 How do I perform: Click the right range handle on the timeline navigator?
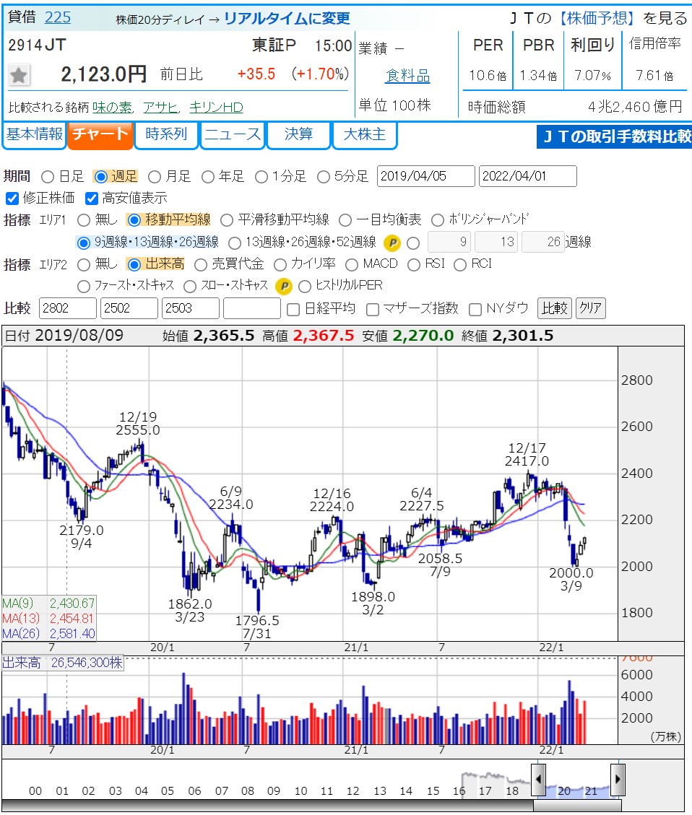[618, 780]
